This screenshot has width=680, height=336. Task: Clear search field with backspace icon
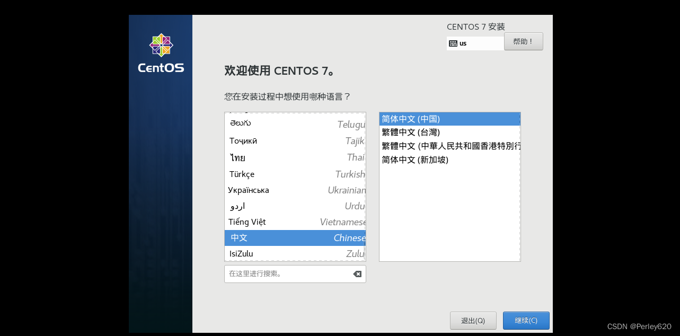[x=357, y=274]
